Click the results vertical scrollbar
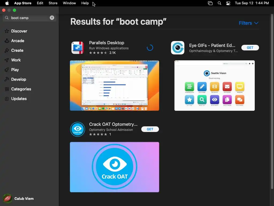Image resolution: width=274 pixels, height=206 pixels. tap(272, 102)
